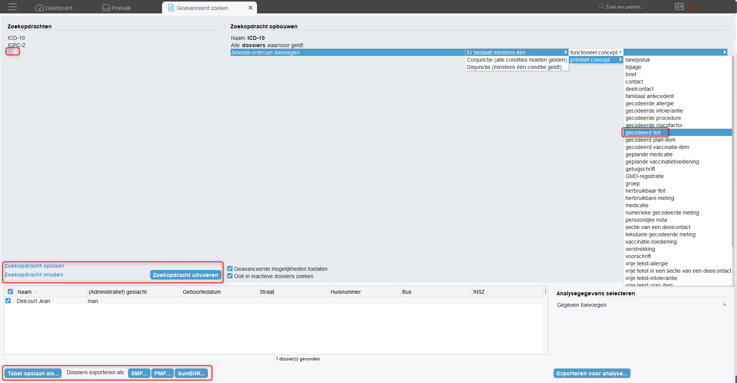Click the Dashboard gauge icon
Screen dimensions: 737x383
pos(39,8)
